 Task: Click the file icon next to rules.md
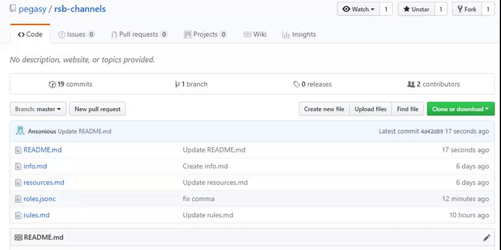(x=18, y=215)
